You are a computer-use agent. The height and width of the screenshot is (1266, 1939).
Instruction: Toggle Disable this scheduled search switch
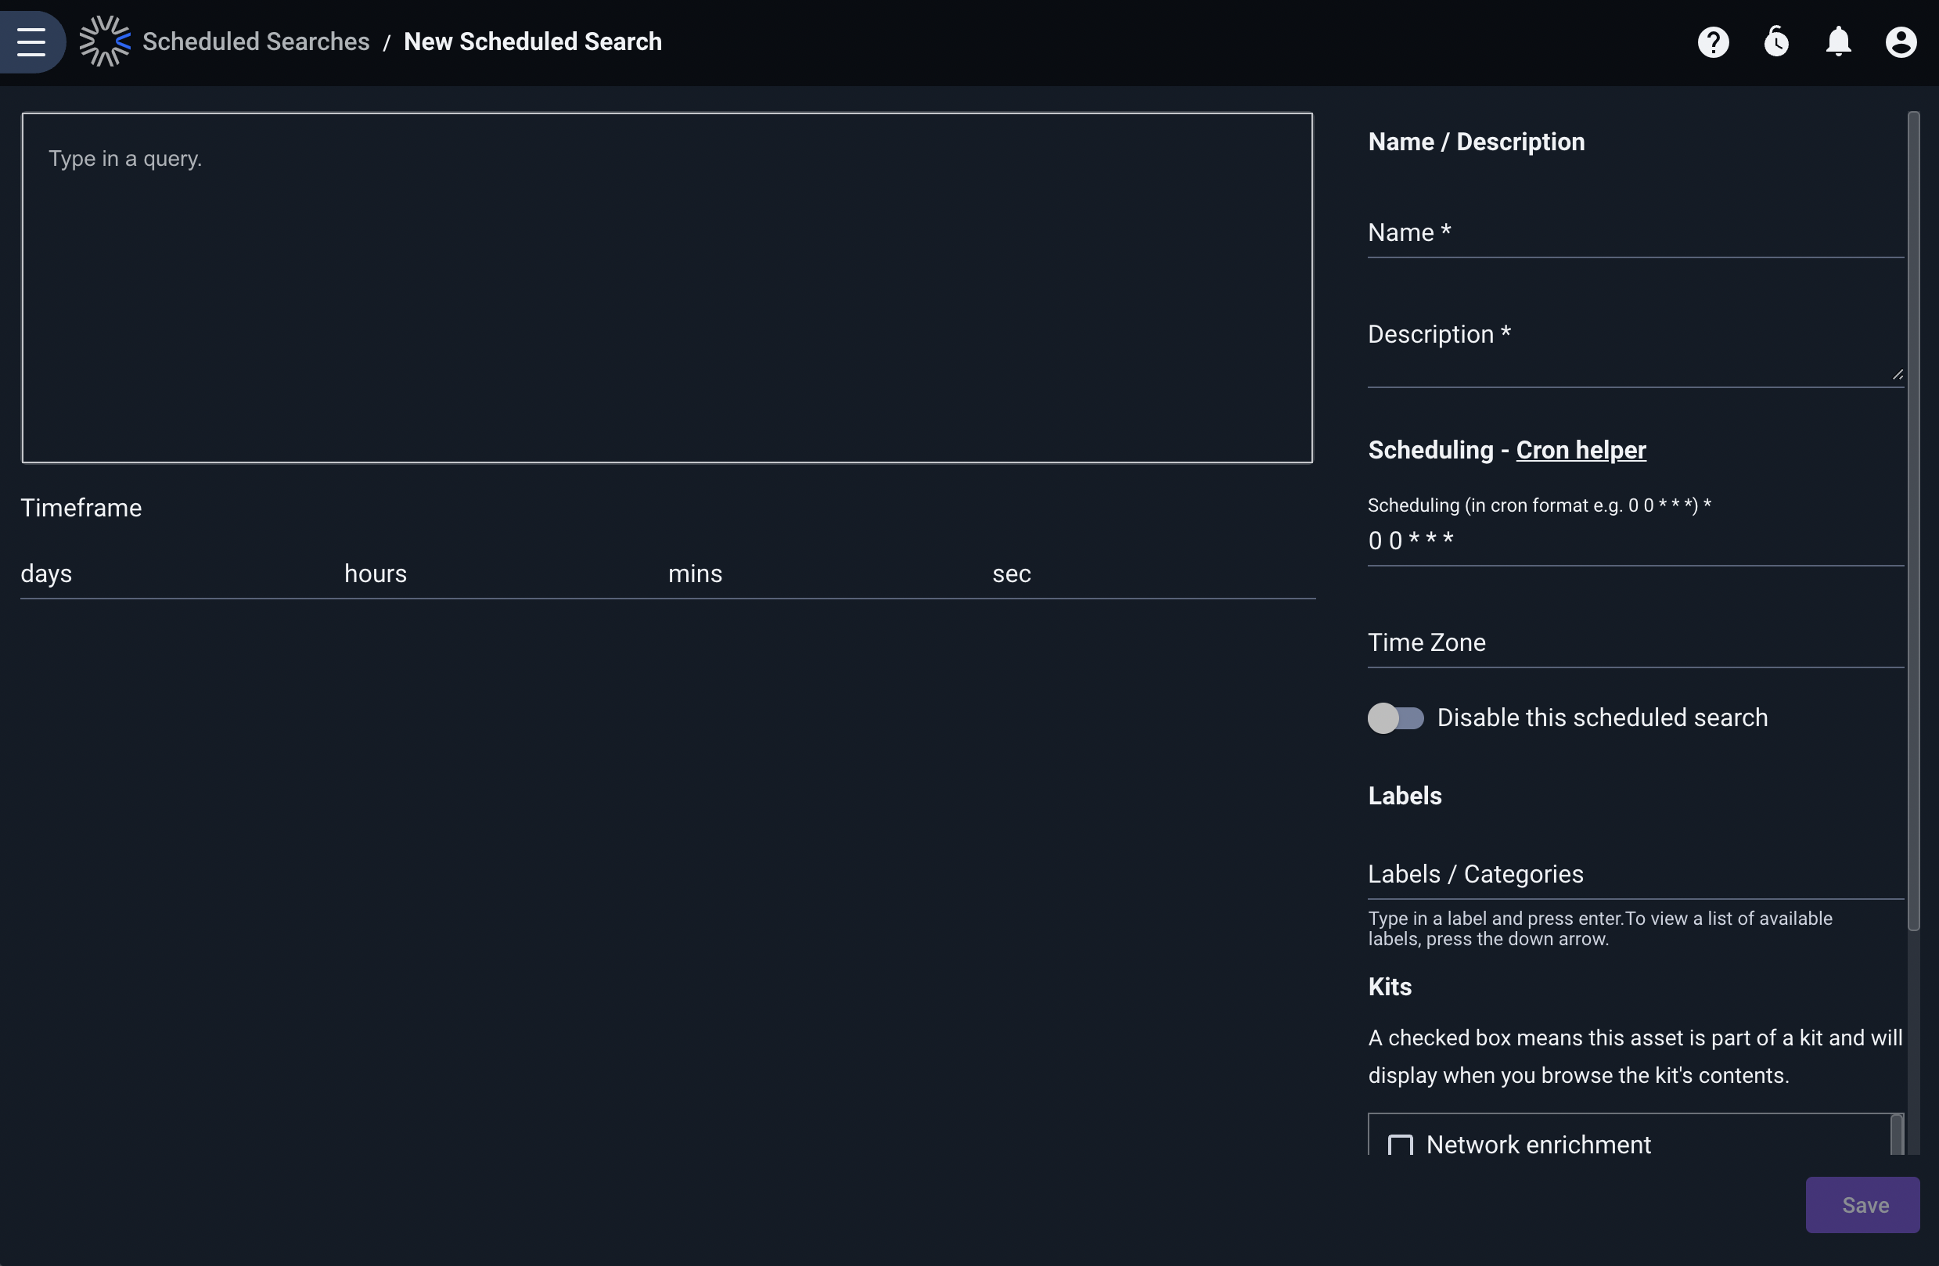[1396, 718]
